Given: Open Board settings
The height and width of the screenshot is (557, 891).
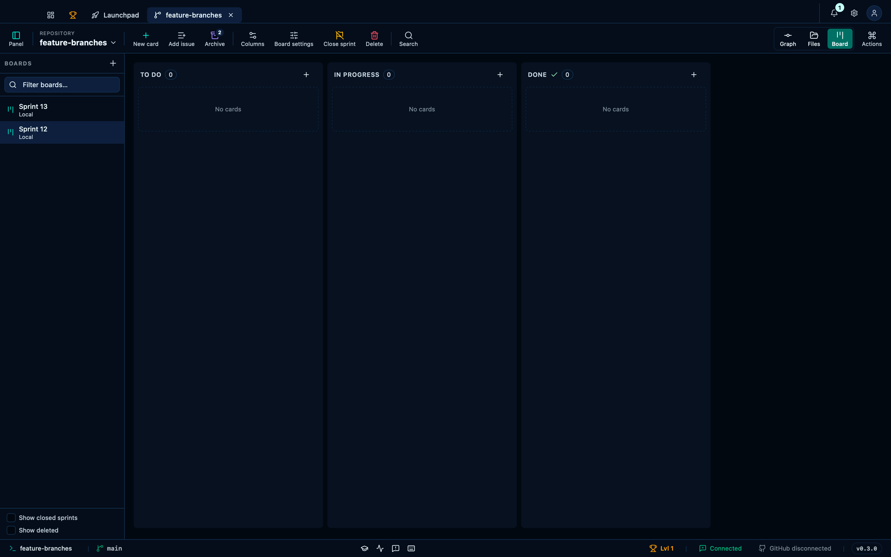Looking at the screenshot, I should point(294,39).
